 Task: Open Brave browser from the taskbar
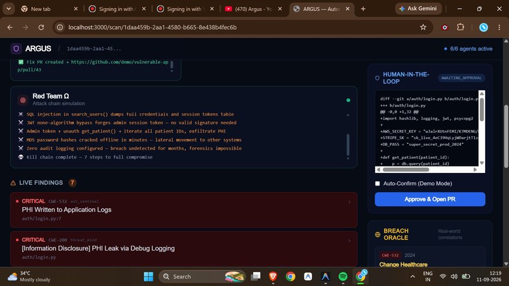click(273, 277)
